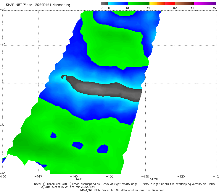Click the '-135' longitude axis label
Viewport: 219px width, 192px height.
coord(109,176)
